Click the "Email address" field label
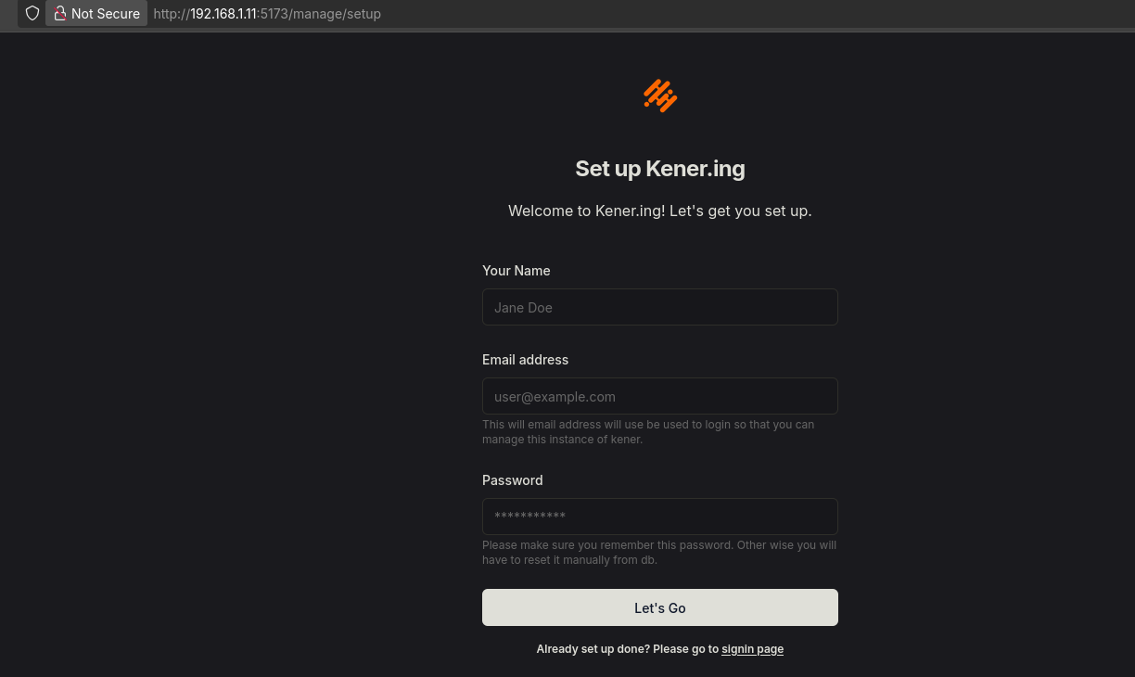 [525, 360]
